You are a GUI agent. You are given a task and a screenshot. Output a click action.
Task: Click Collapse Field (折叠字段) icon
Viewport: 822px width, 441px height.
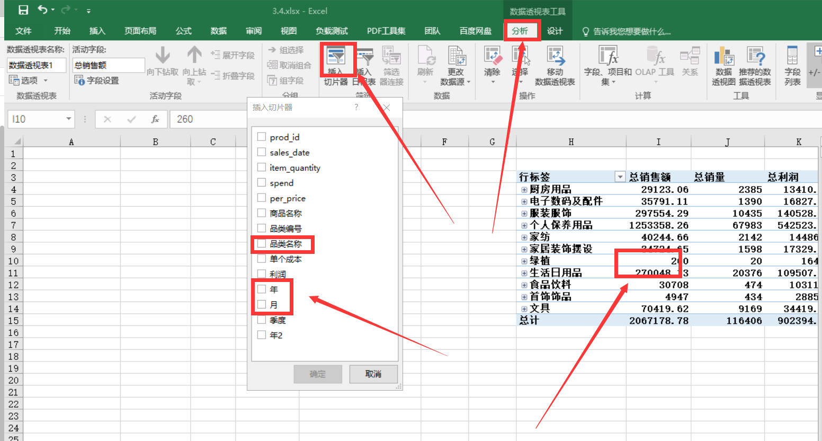[x=216, y=75]
